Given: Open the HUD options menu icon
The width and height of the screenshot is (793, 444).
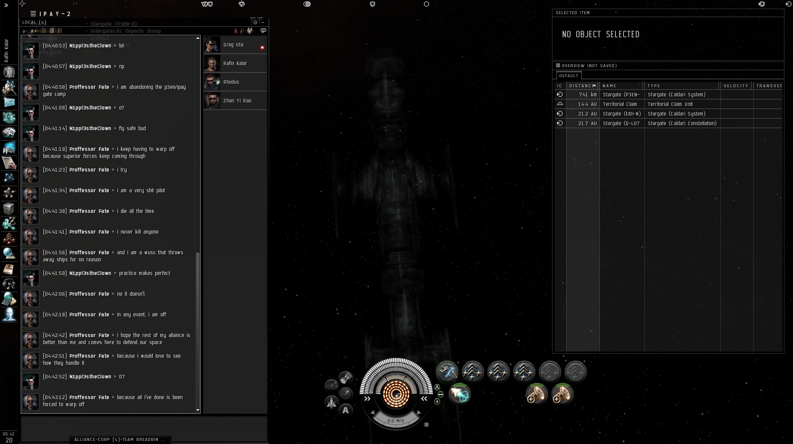Looking at the screenshot, I should 426,424.
